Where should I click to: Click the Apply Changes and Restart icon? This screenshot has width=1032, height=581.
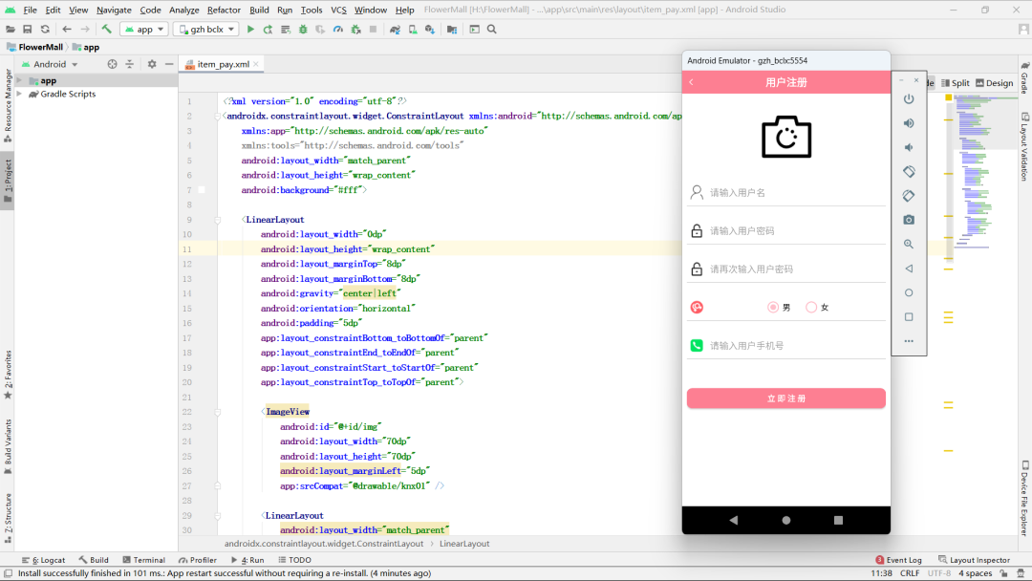[268, 30]
